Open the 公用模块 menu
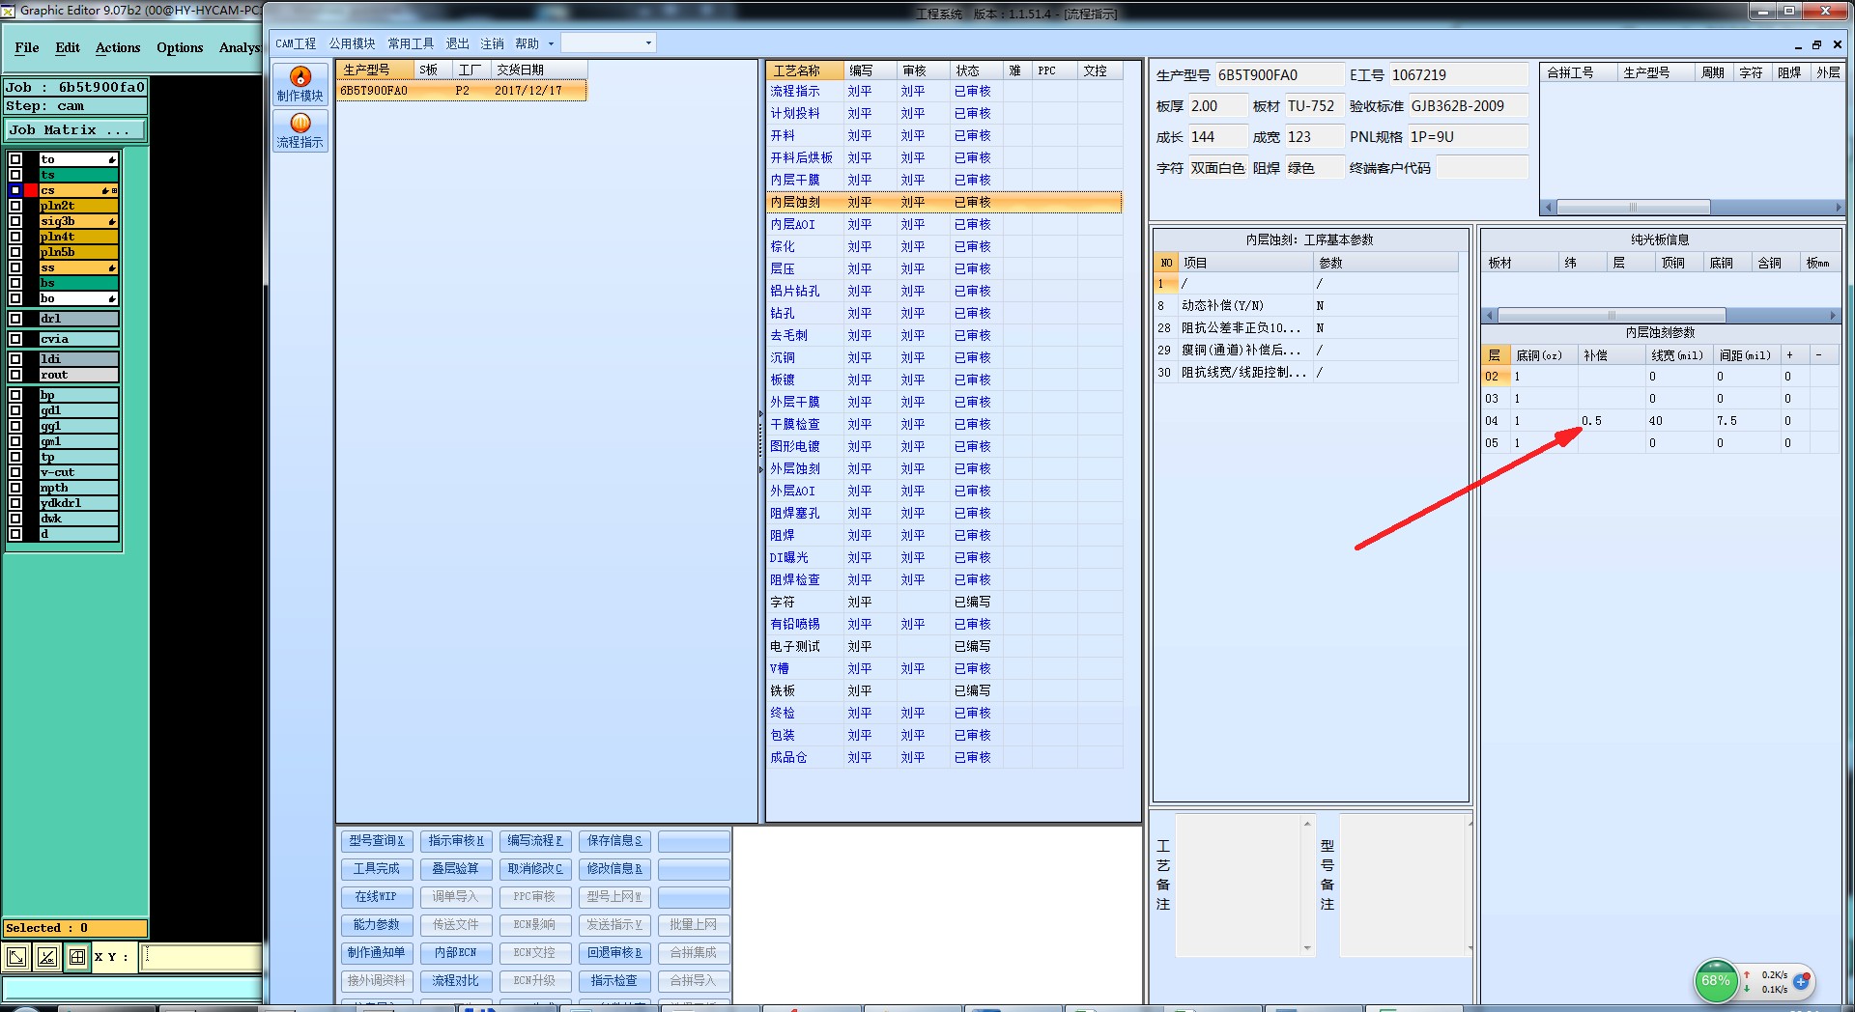The height and width of the screenshot is (1012, 1855). click(352, 43)
